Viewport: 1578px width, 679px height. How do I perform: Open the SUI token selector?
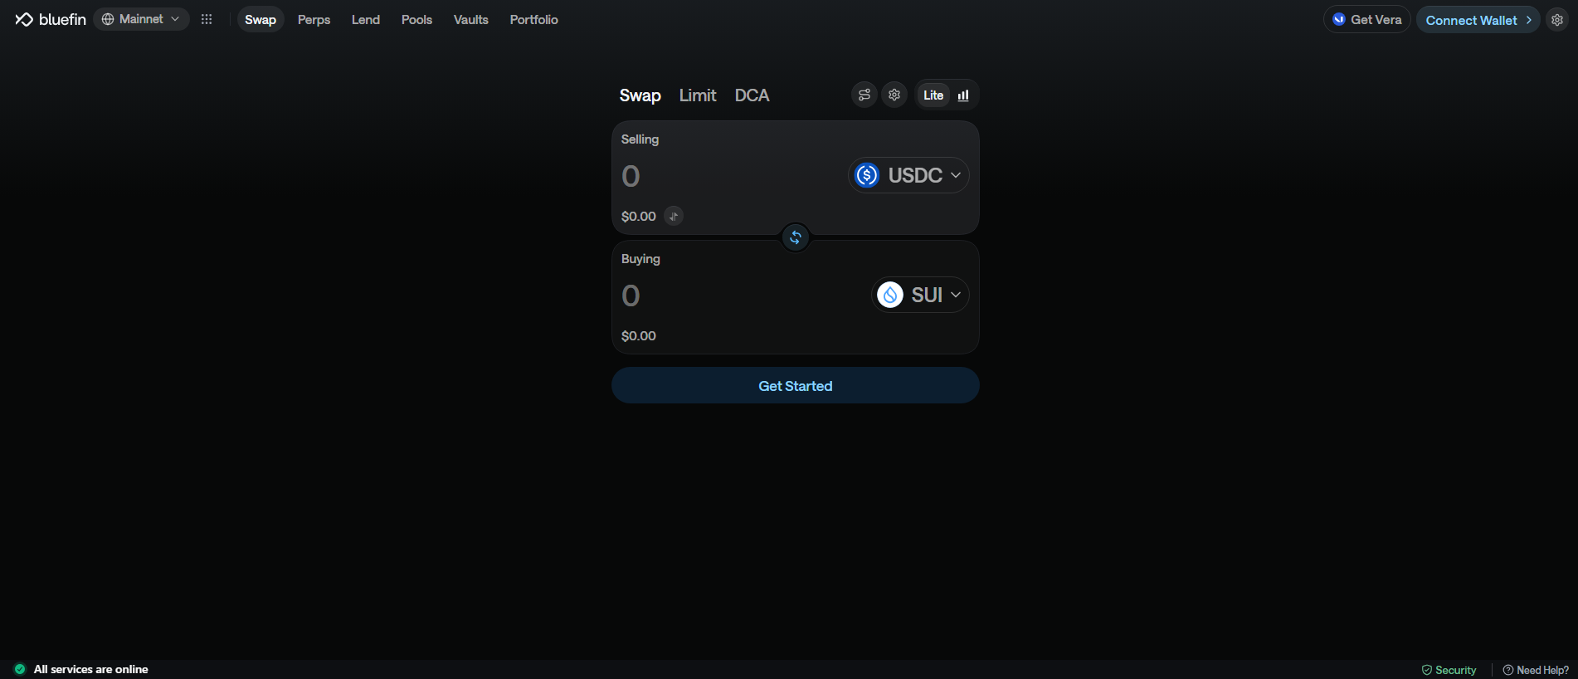pyautogui.click(x=920, y=295)
